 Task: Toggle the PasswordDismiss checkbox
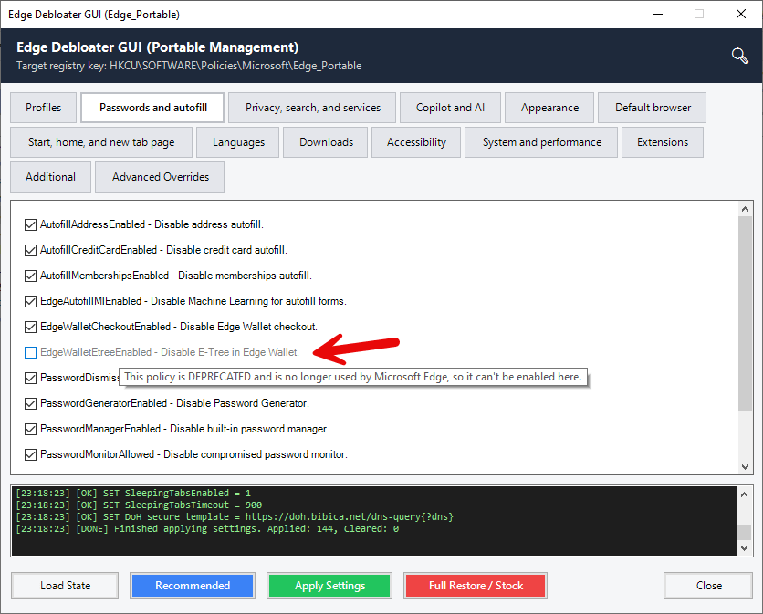(30, 378)
